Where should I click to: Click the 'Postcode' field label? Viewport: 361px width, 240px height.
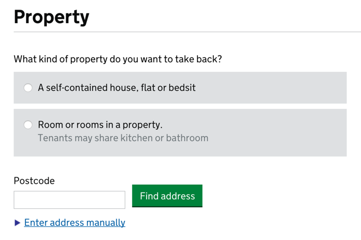pyautogui.click(x=34, y=181)
